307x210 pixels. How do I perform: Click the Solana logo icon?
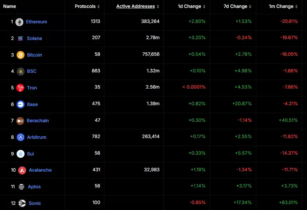pyautogui.click(x=20, y=38)
